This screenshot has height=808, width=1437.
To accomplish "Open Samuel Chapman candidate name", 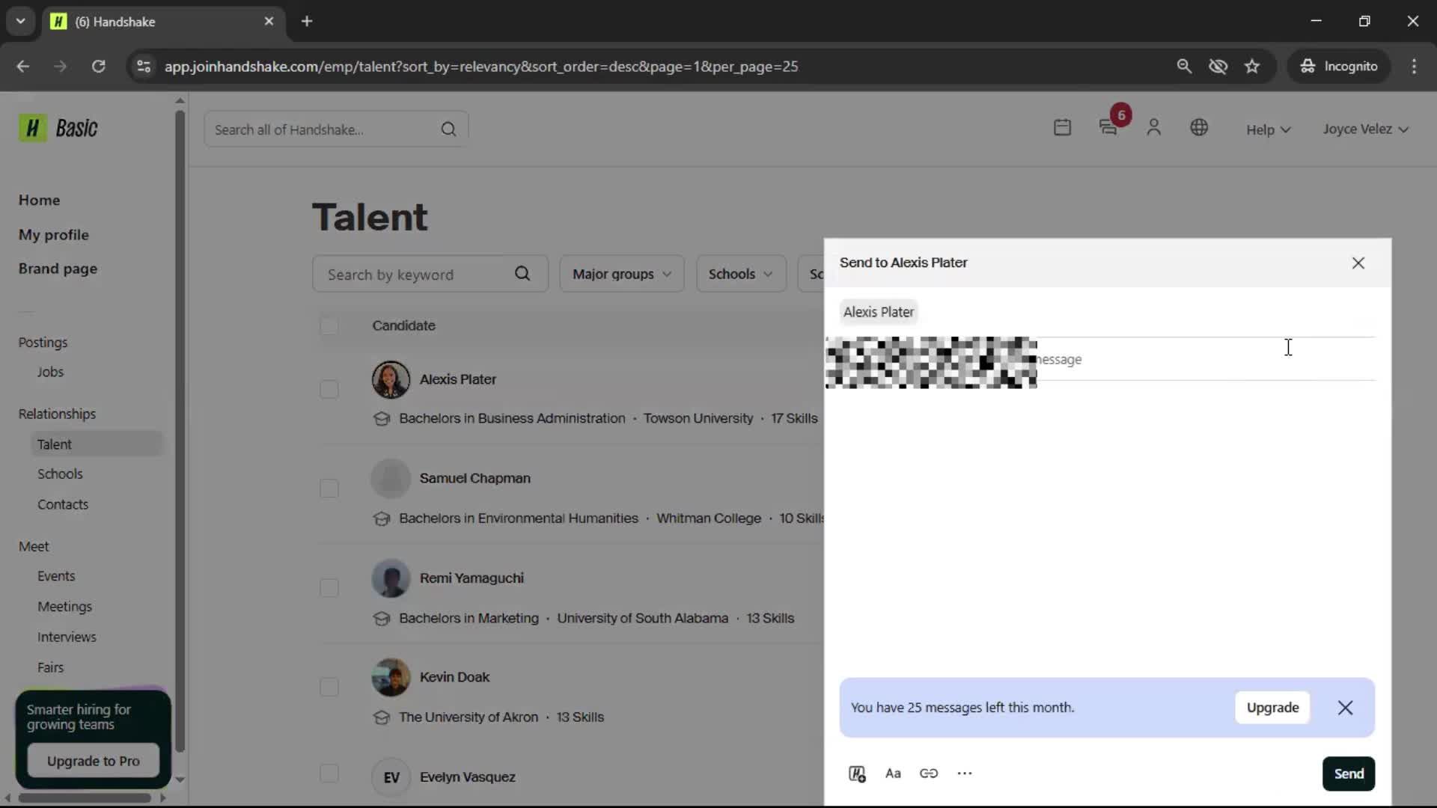I will [x=475, y=478].
